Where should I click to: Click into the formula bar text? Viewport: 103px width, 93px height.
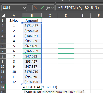78,8
